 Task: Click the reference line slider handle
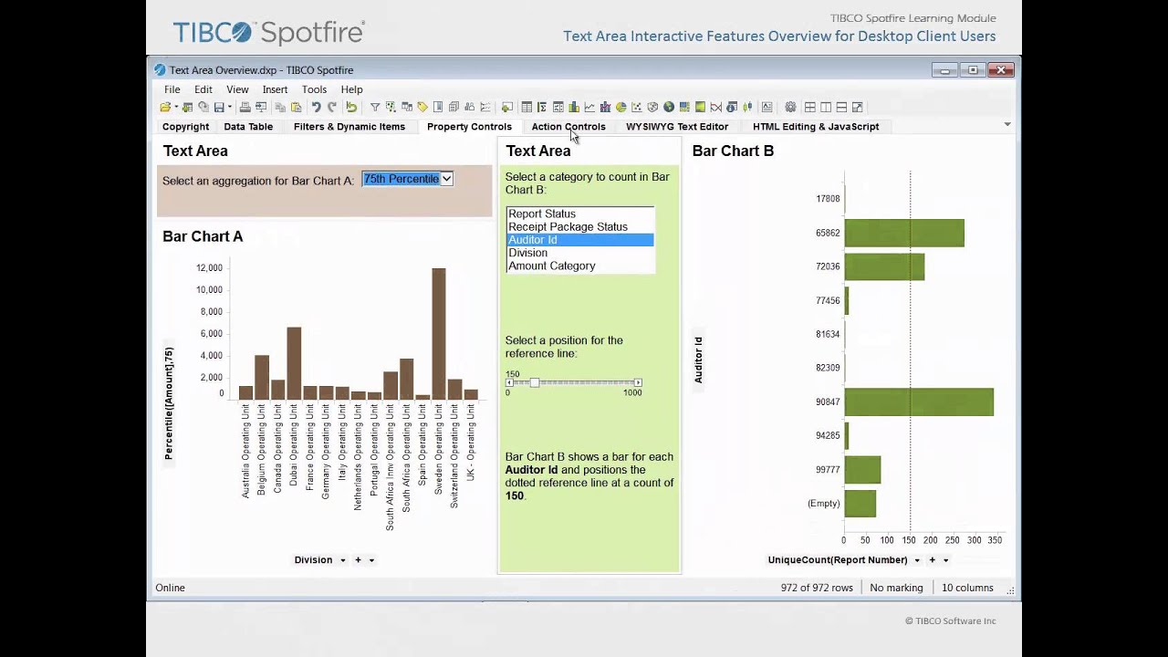pyautogui.click(x=534, y=382)
